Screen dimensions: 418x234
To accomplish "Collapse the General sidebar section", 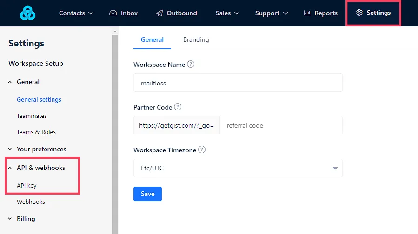I will [x=24, y=82].
